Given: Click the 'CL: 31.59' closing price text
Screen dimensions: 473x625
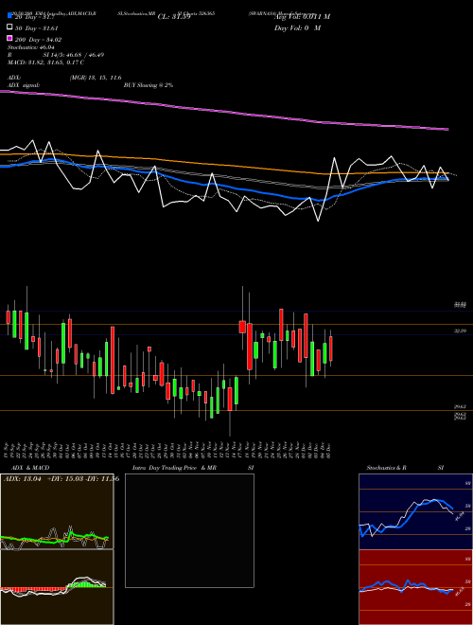Looking at the screenshot, I should coord(174,17).
